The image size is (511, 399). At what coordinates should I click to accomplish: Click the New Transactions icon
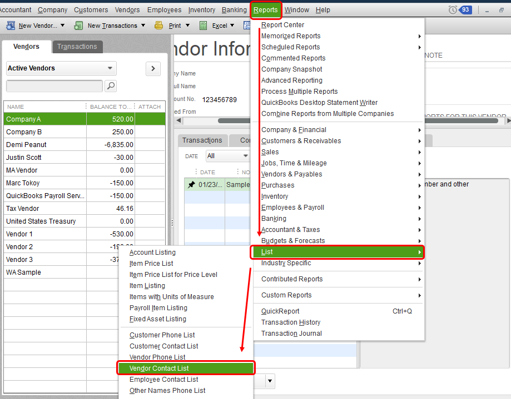pos(78,26)
